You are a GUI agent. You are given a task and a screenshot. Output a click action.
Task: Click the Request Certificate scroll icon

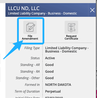71,27
